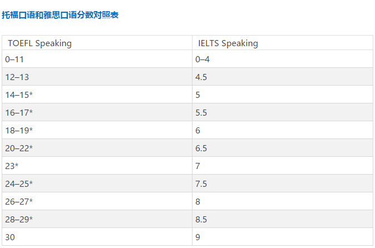This screenshot has height=248, width=375.
Task: Click the 托福口语和雅思口语分数对照表 heading
Action: (x=60, y=15)
